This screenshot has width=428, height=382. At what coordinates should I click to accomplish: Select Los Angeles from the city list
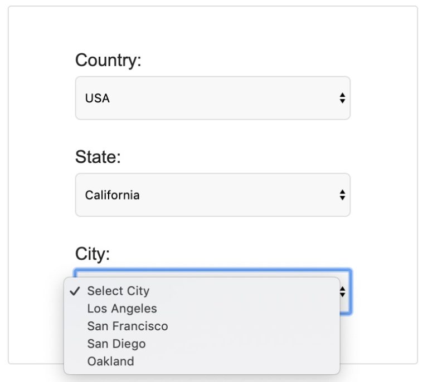coord(122,309)
